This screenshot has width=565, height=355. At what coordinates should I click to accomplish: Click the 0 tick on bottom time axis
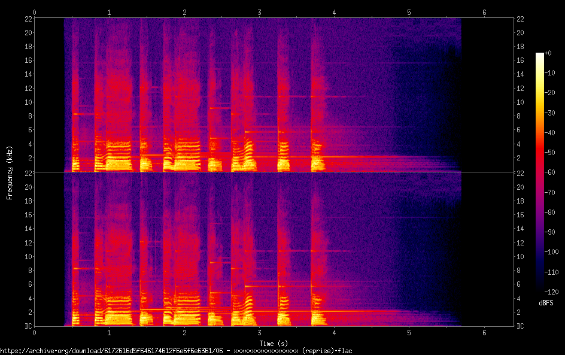pyautogui.click(x=34, y=333)
